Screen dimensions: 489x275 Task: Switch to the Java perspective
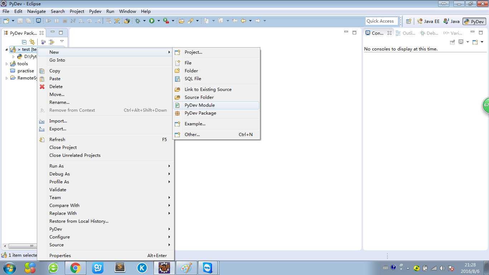coord(451,21)
